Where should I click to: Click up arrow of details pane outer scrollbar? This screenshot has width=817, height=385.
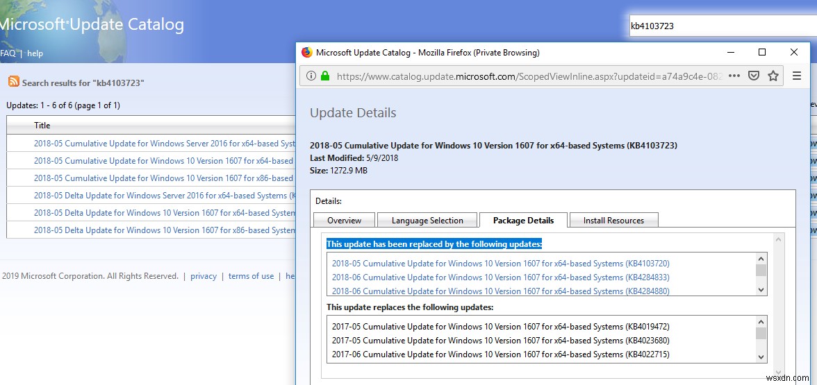778,239
